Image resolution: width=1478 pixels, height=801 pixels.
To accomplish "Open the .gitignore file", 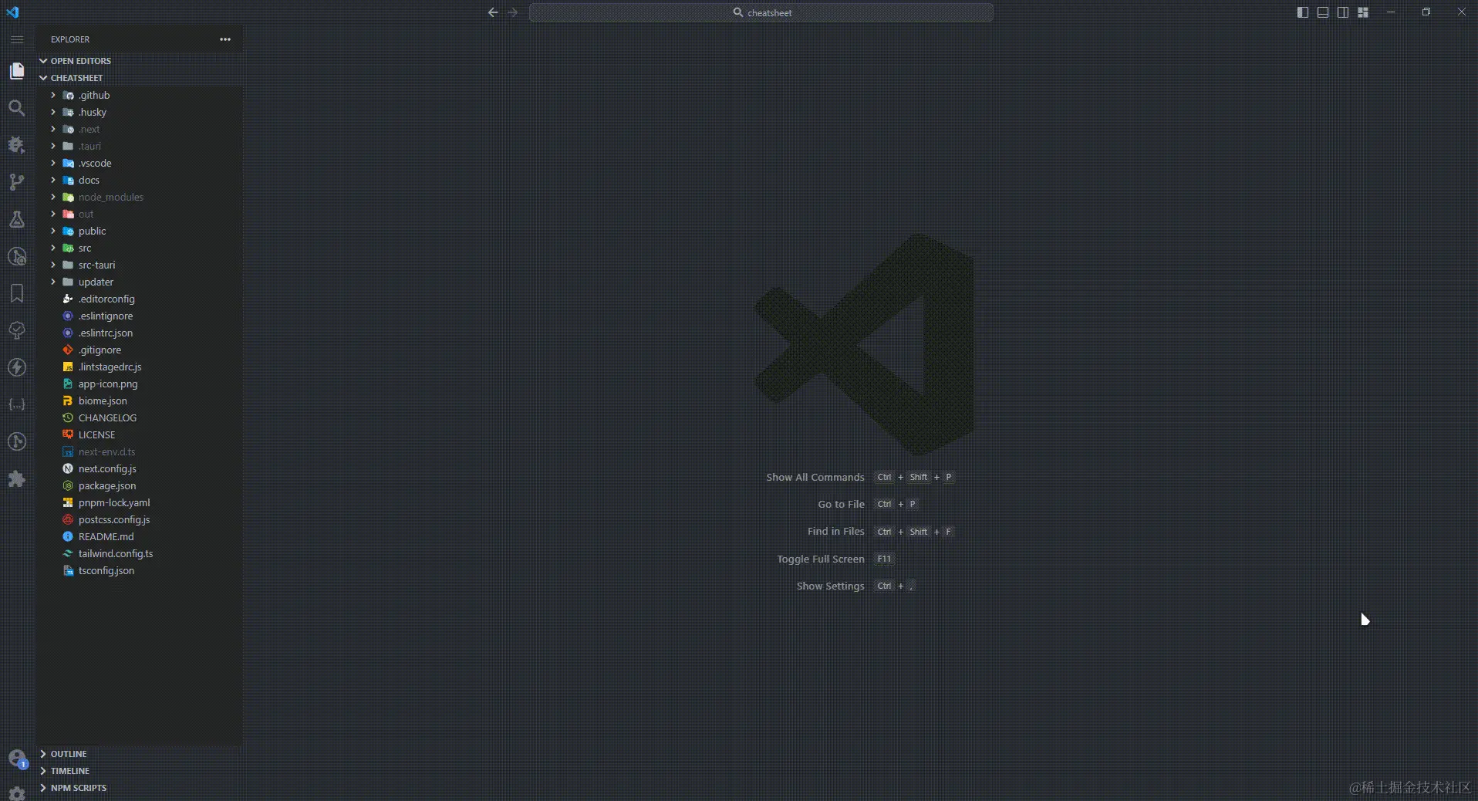I will pos(139,350).
